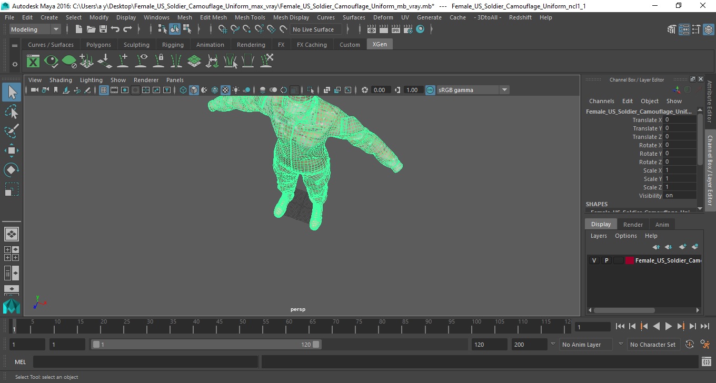This screenshot has height=383, width=716.
Task: Click the layer editor horizontal scrollbar
Action: (x=624, y=310)
